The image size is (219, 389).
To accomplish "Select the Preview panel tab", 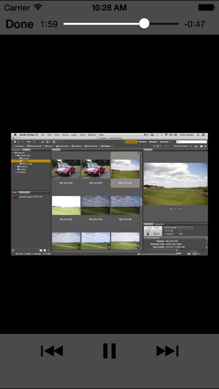I will tap(148, 150).
